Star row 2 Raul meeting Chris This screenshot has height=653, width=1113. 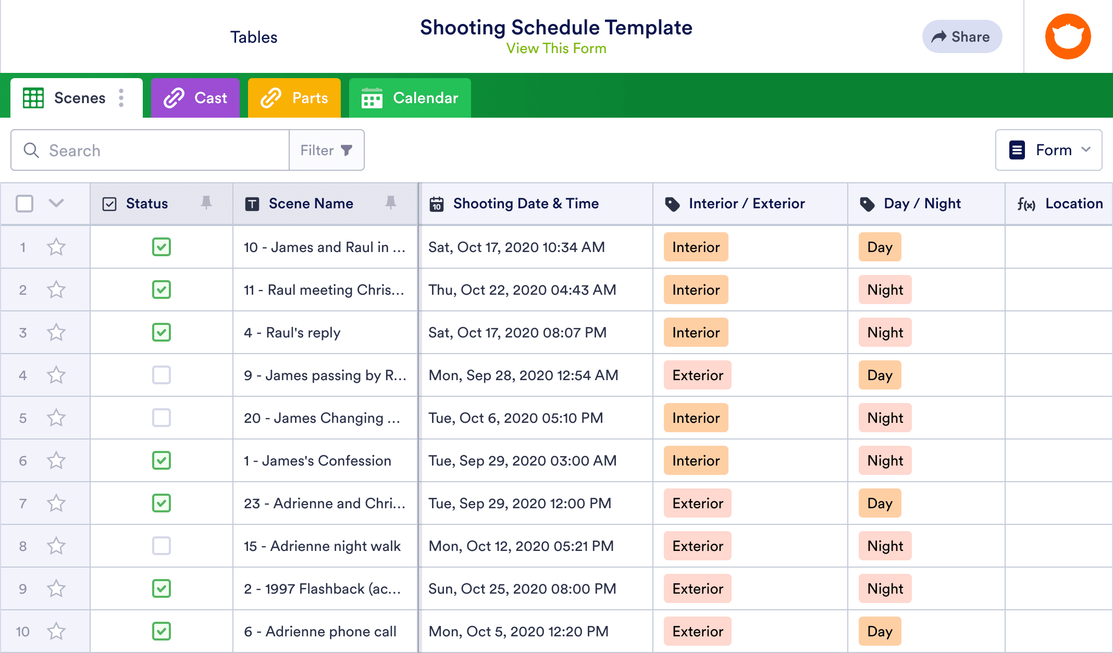click(x=56, y=290)
